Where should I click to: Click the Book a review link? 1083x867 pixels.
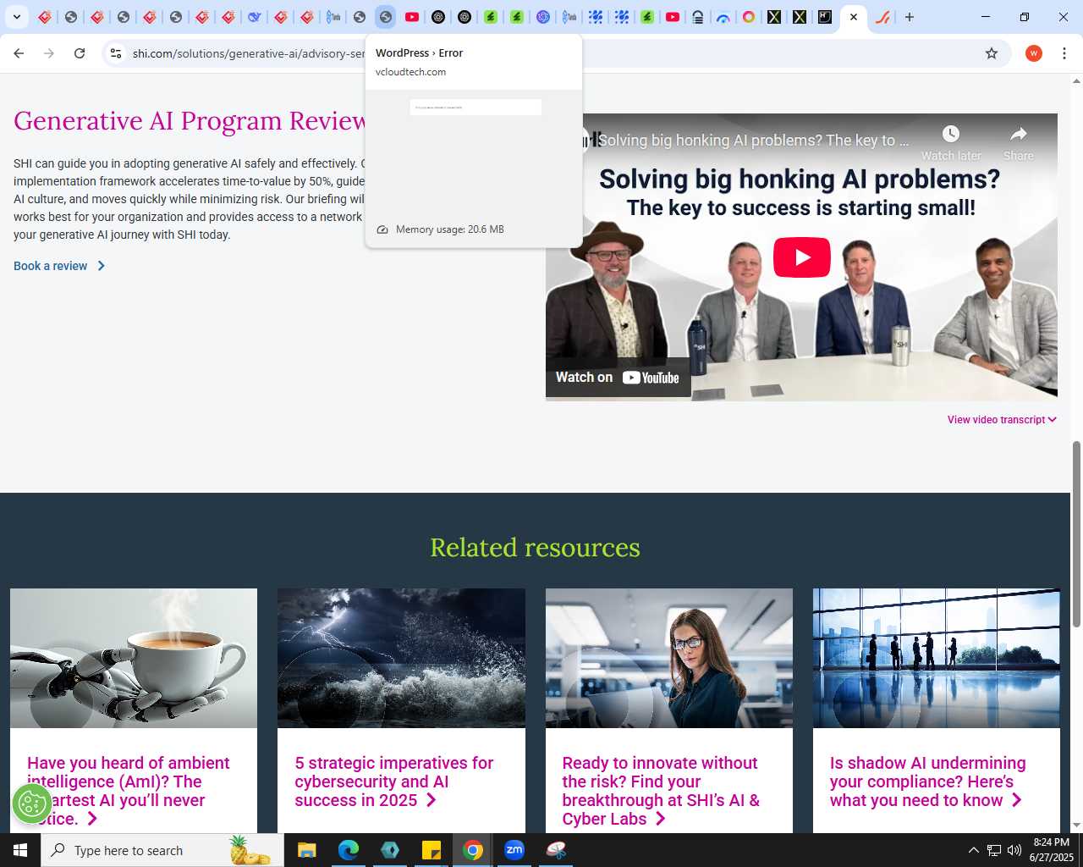coord(50,266)
